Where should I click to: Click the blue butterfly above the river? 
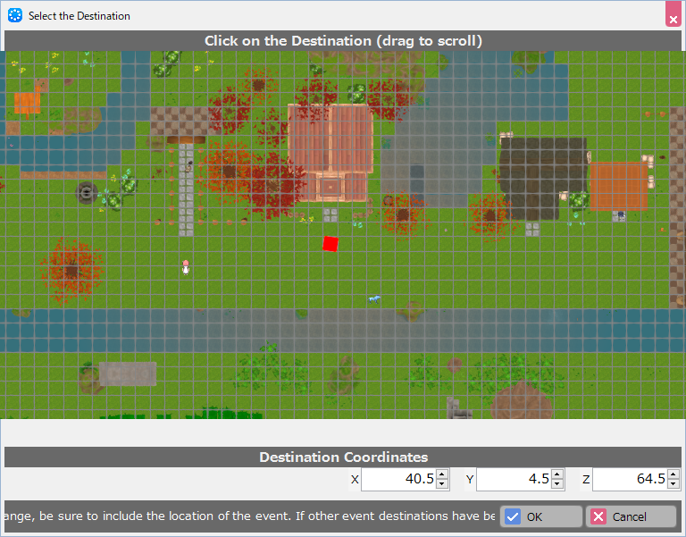click(374, 299)
